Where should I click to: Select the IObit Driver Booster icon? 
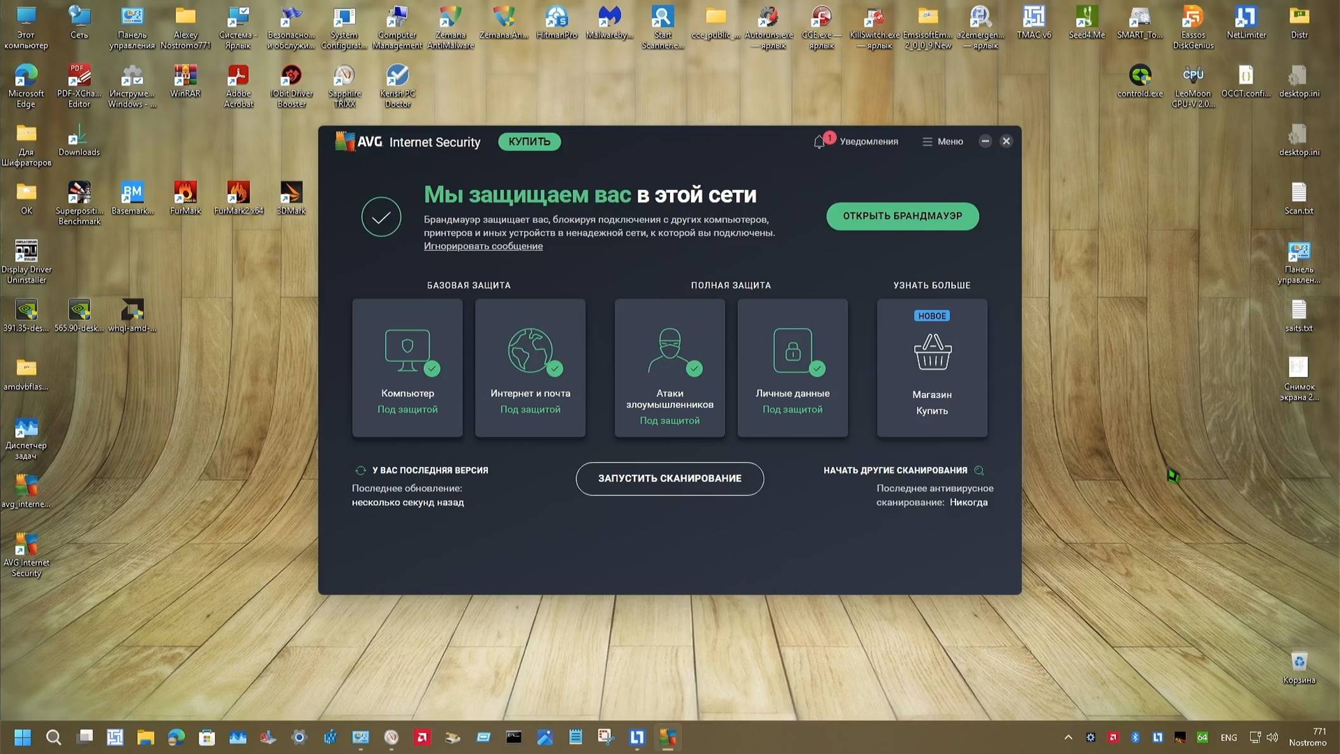(291, 86)
